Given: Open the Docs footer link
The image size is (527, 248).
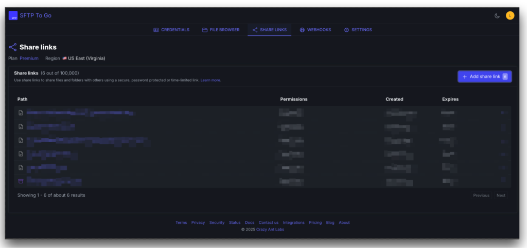Looking at the screenshot, I should point(250,222).
